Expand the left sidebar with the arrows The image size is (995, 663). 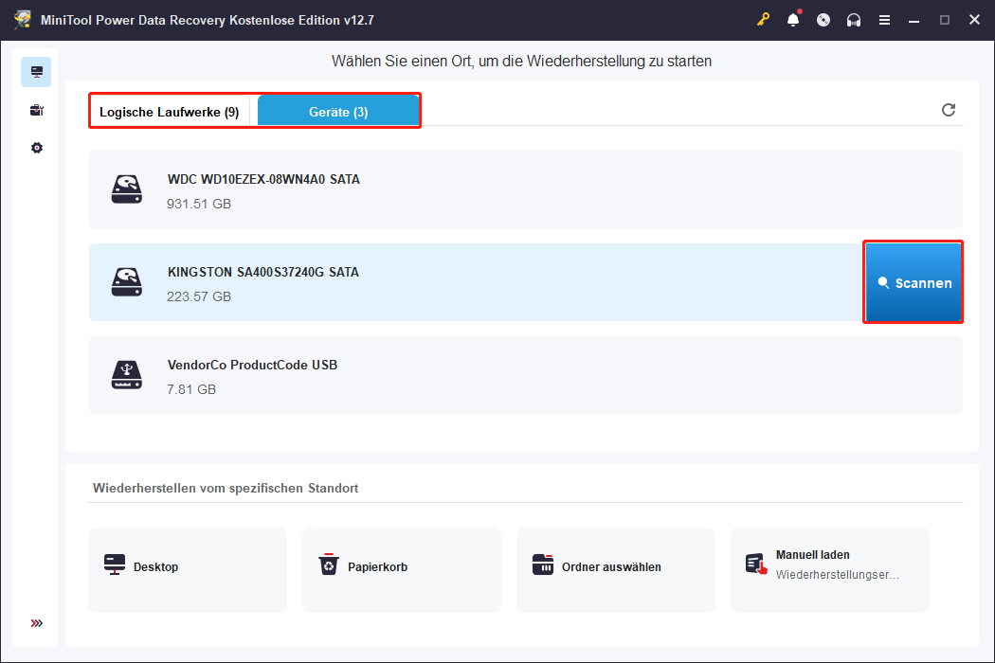coord(36,623)
